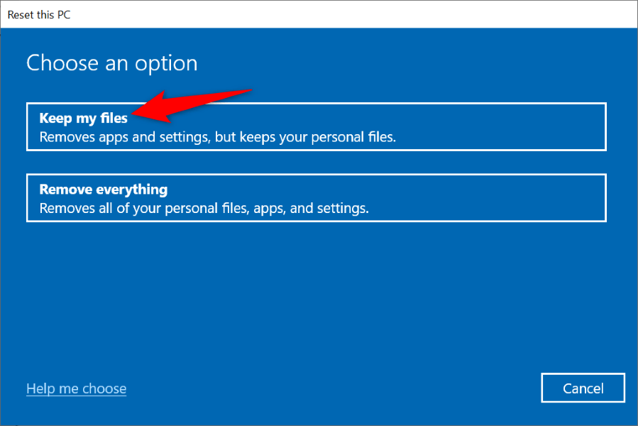Click the gap between the two option boxes
The height and width of the screenshot is (426, 638).
coord(316,163)
